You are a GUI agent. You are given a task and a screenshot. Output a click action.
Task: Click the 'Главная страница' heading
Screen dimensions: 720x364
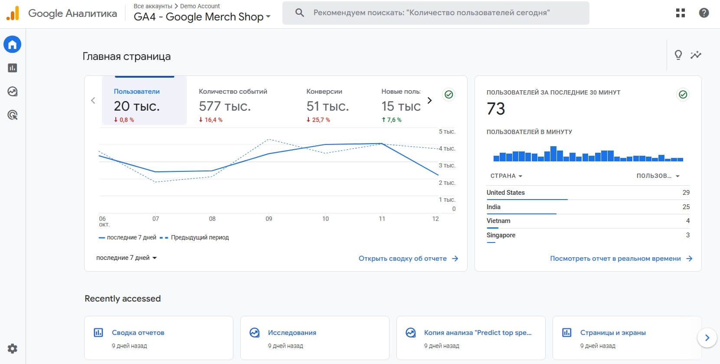(x=127, y=56)
